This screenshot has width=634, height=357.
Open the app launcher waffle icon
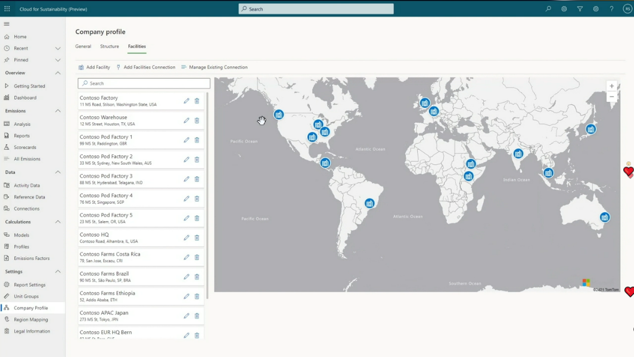pos(7,9)
